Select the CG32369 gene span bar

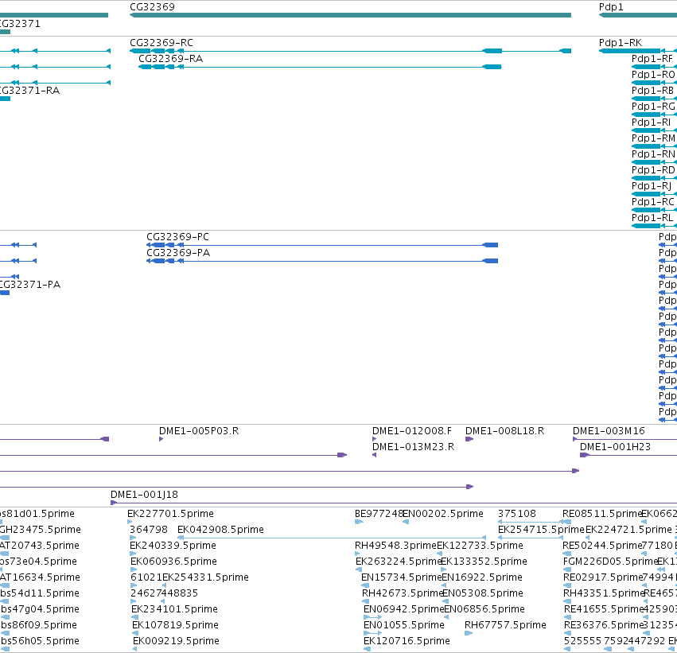tap(350, 15)
